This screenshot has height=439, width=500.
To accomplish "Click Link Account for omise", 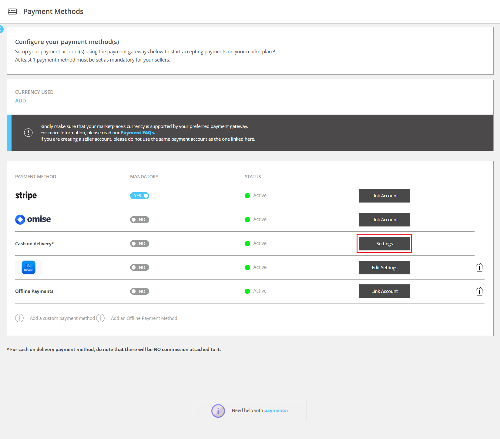I will pos(384,220).
